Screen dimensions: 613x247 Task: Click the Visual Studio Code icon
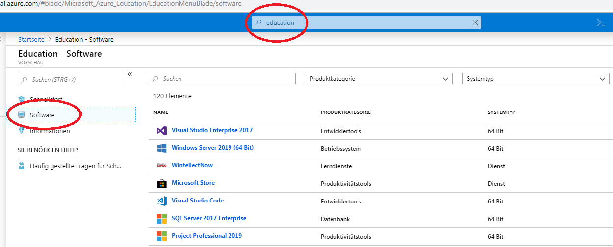click(x=162, y=201)
